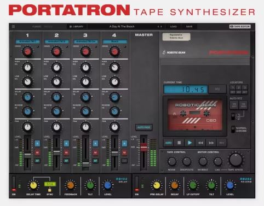264x206 pixels.
Task: Stop the tape transport
Action: 179,143
